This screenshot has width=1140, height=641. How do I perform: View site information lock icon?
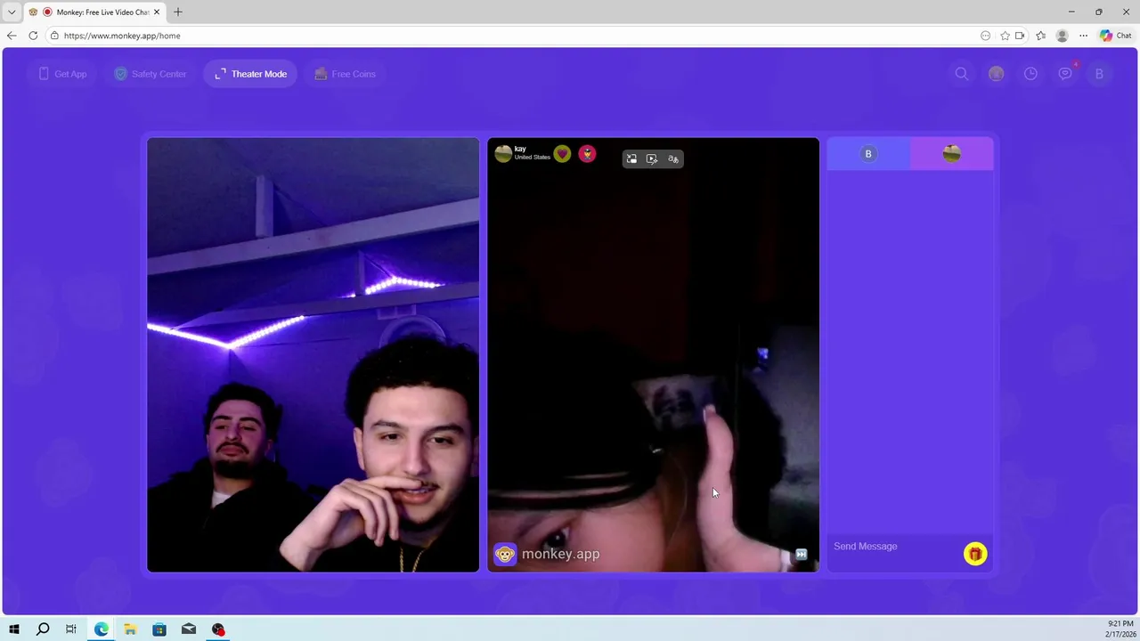pos(54,36)
